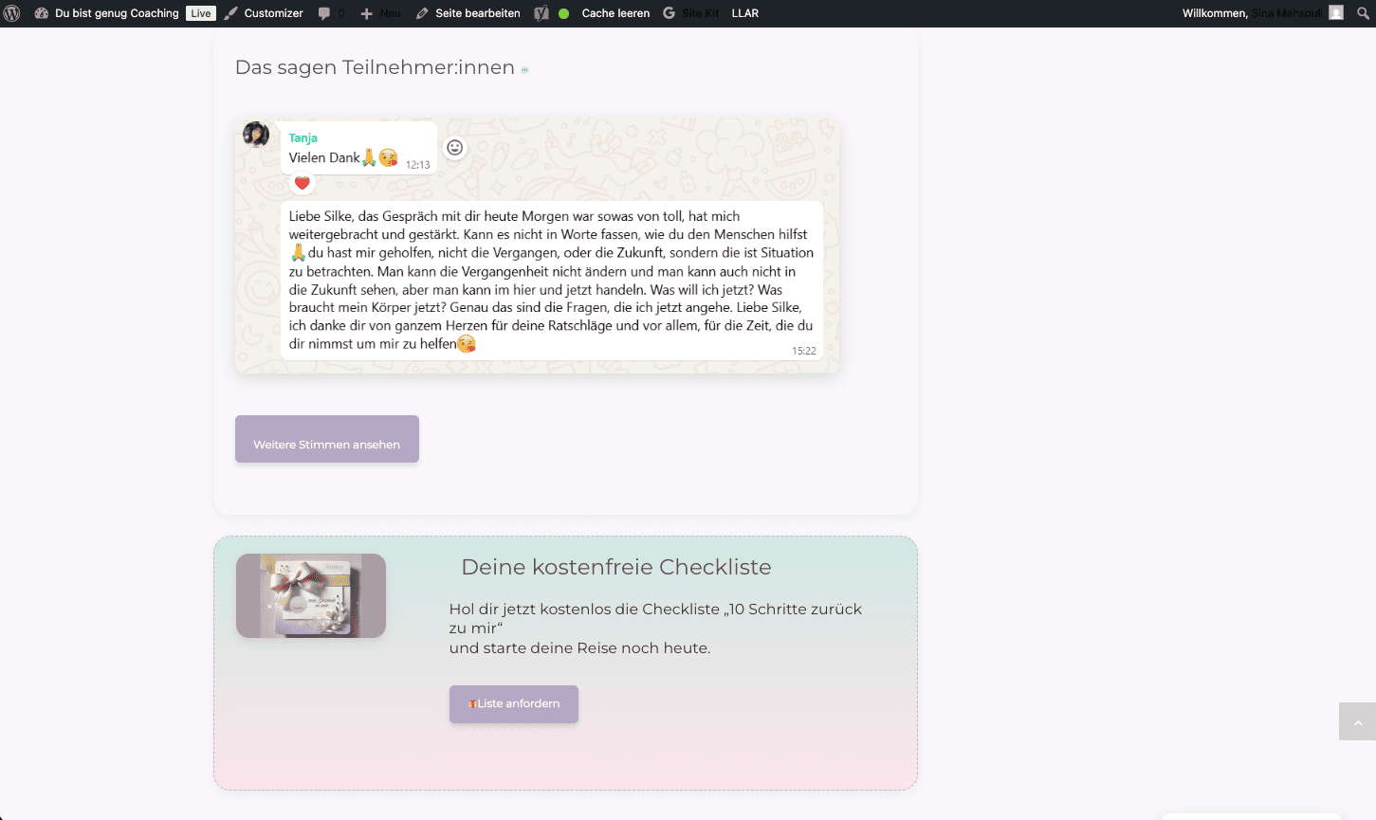The image size is (1376, 820).
Task: Open the Yoast SEO icon menu
Action: tap(541, 13)
